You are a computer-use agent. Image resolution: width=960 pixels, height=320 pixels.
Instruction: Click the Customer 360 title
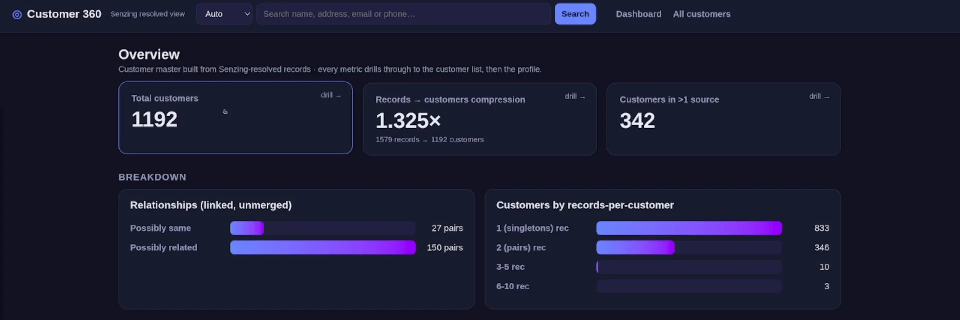64,14
